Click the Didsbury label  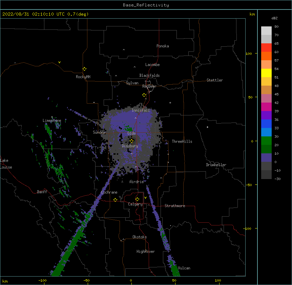click(130, 146)
